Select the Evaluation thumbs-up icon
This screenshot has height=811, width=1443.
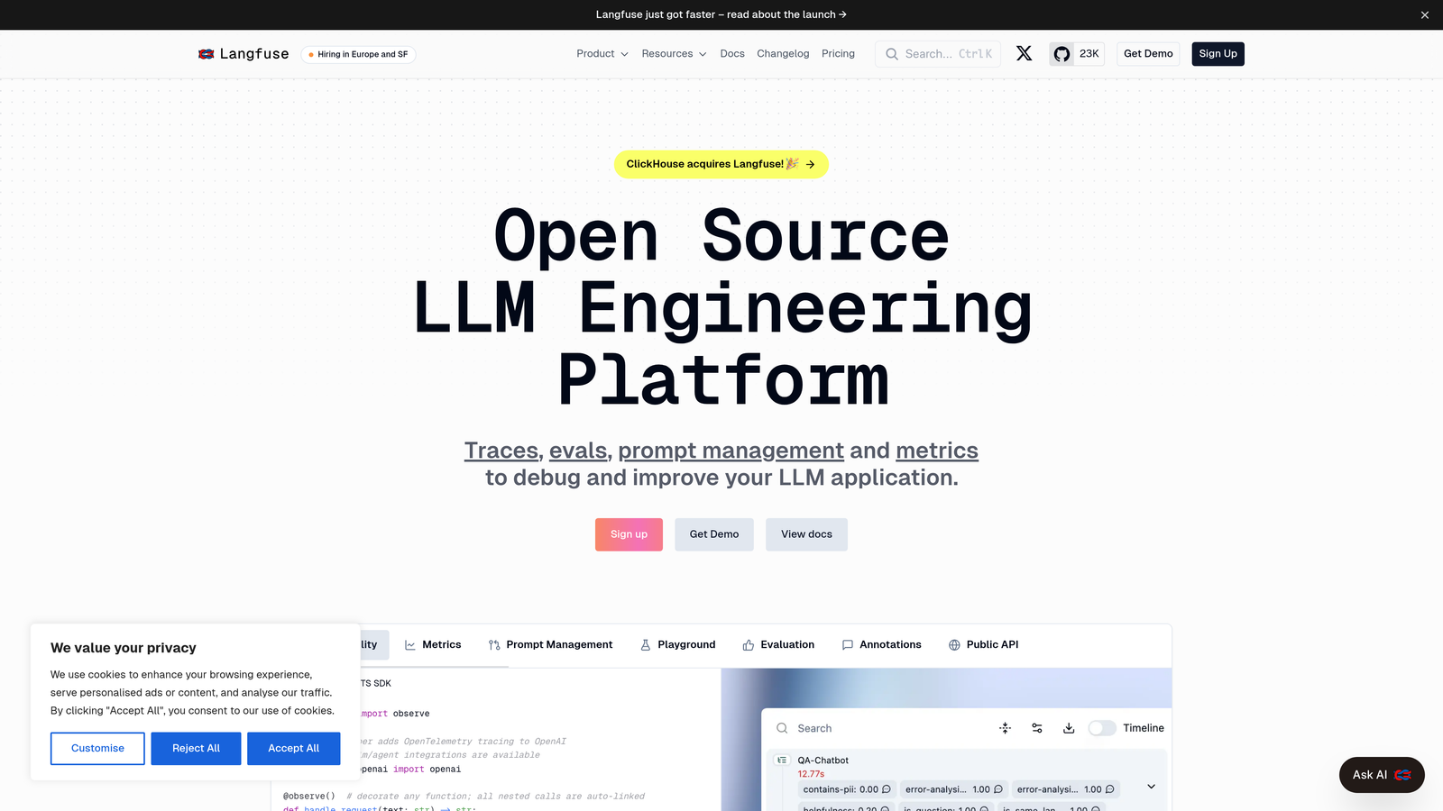click(748, 644)
